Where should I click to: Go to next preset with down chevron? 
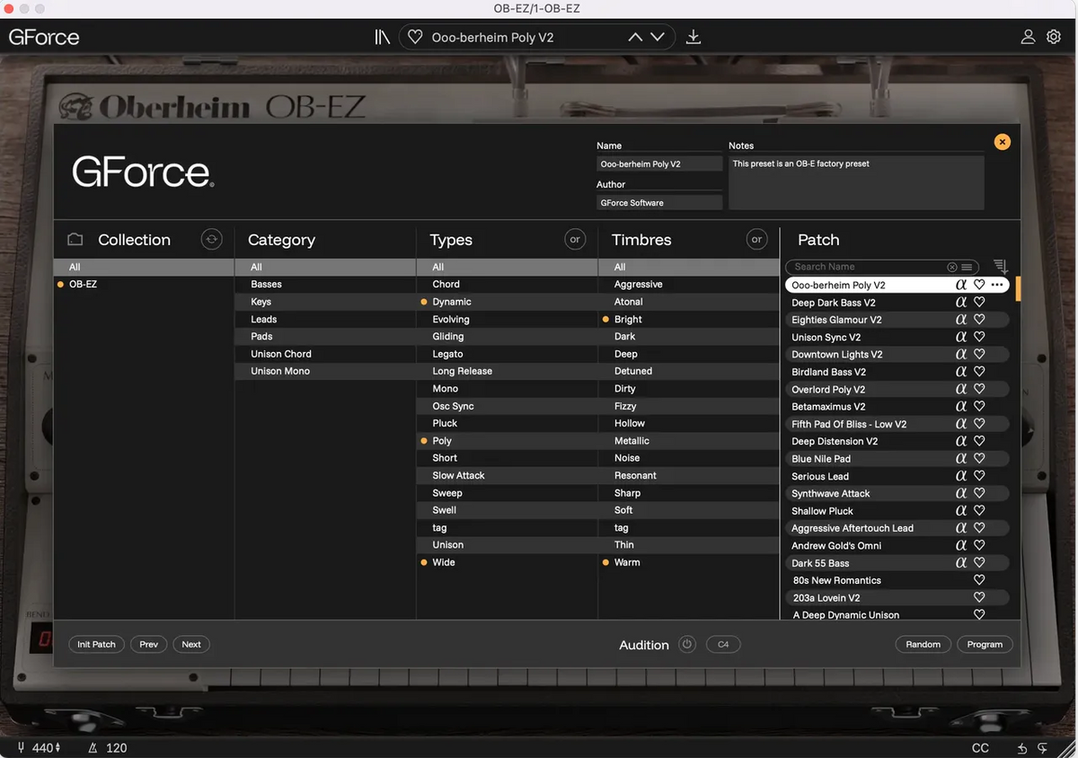(658, 37)
